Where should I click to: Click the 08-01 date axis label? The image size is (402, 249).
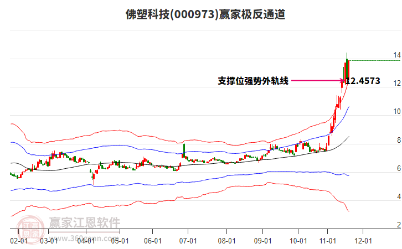[226, 241]
